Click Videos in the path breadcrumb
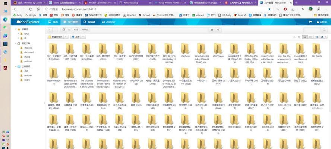Viewport: 331px width, 149px height. pos(85,30)
